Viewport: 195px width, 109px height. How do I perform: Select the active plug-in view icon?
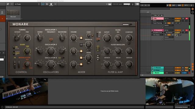[x=51, y=4]
